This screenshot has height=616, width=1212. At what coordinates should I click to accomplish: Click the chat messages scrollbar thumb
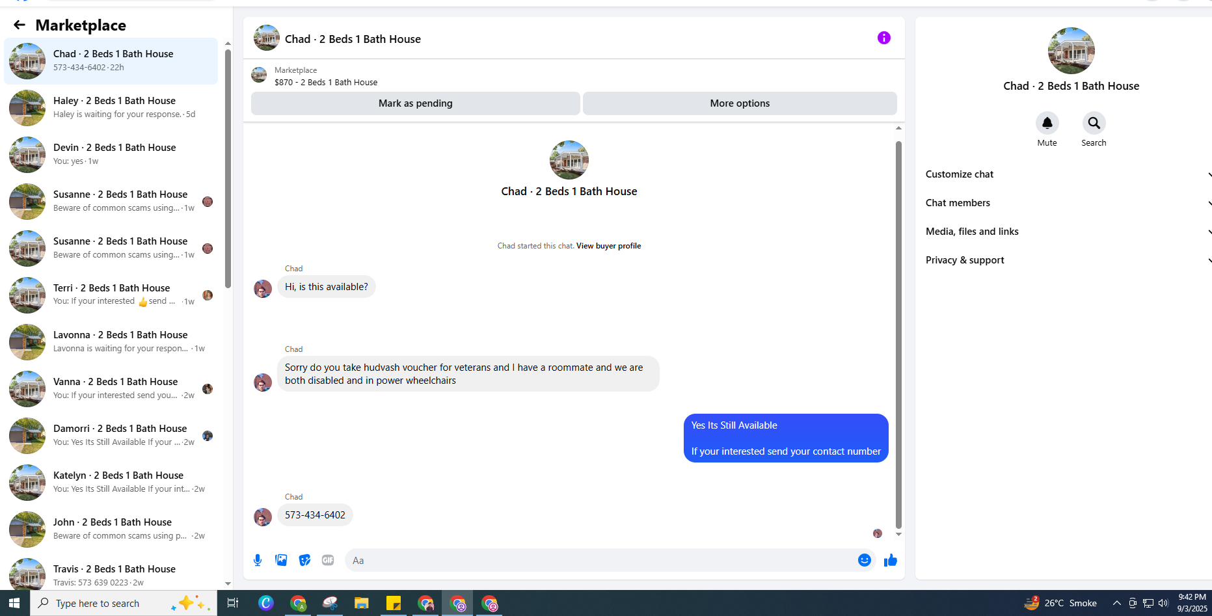898,334
